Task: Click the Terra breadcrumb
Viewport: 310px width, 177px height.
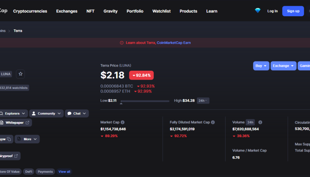Action: coord(18,31)
